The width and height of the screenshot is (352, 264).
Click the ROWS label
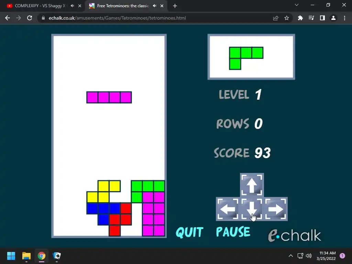[233, 124]
